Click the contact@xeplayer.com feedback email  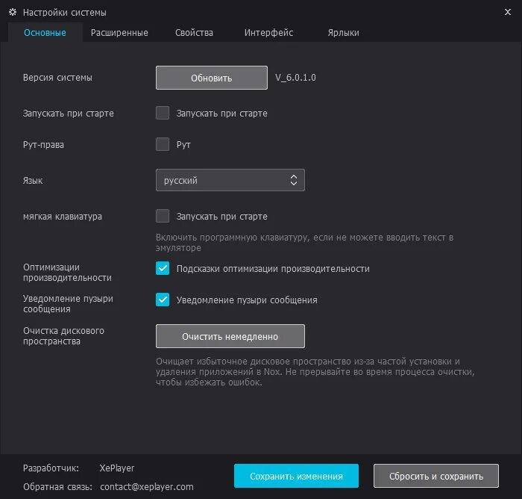click(x=147, y=486)
